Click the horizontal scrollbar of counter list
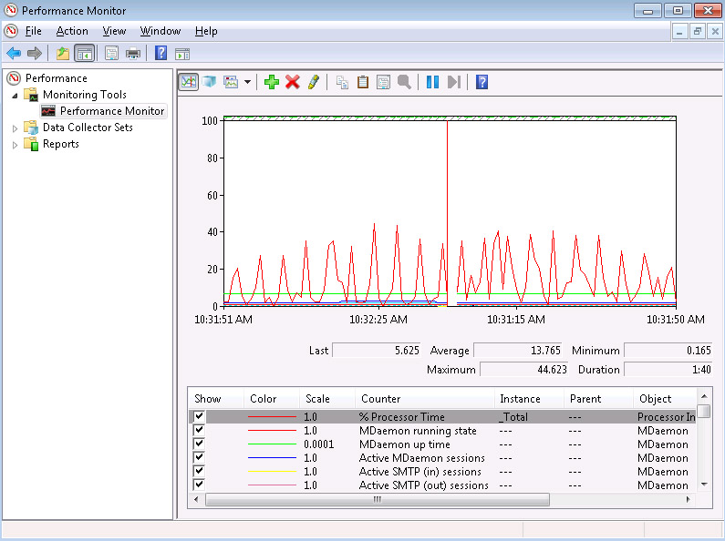This screenshot has width=725, height=541. pyautogui.click(x=378, y=499)
